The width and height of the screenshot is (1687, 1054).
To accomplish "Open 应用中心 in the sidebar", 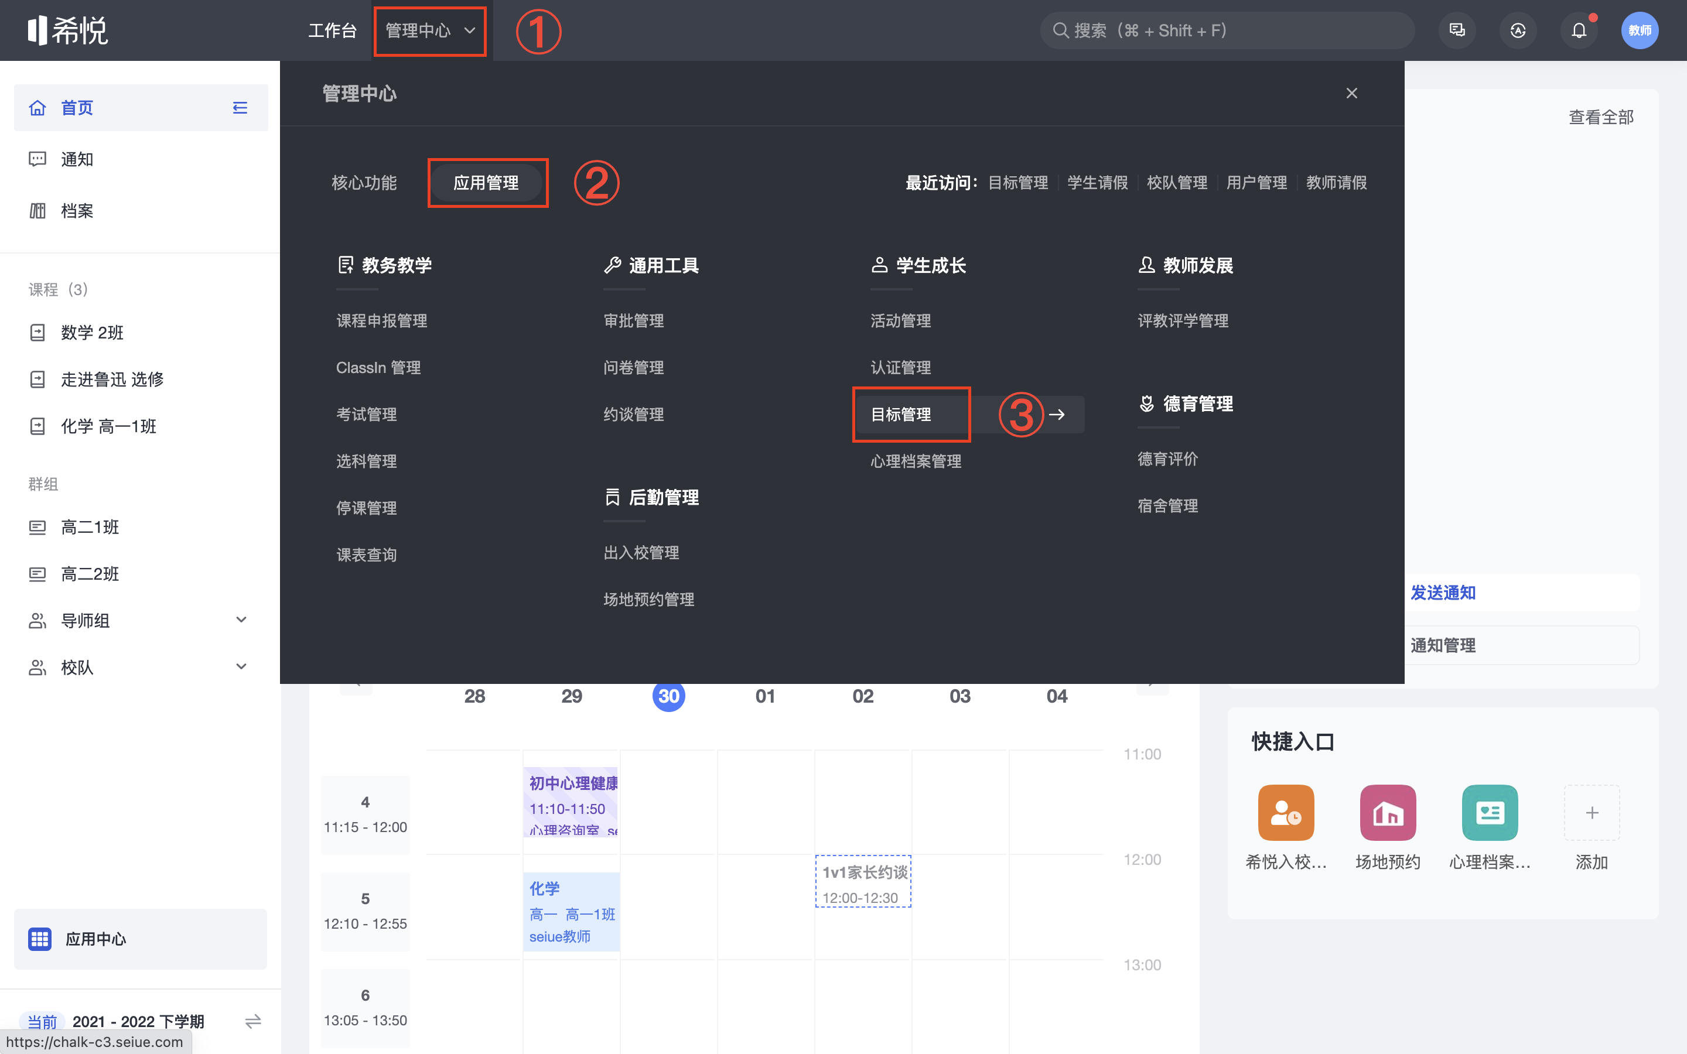I will (x=140, y=938).
